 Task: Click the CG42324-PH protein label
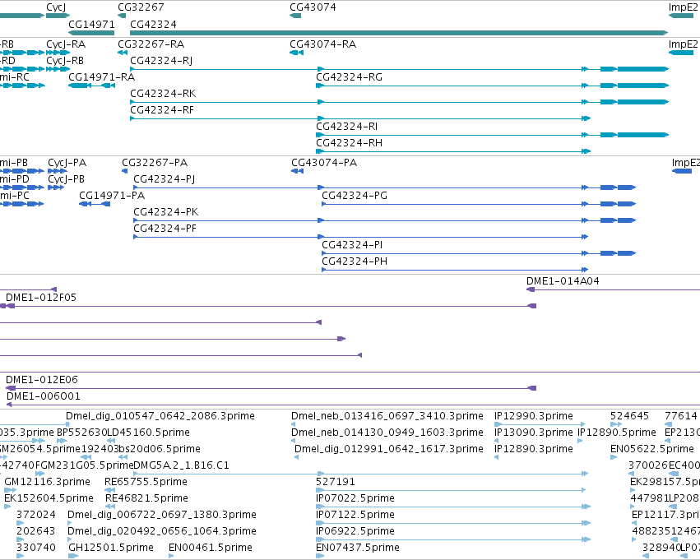tap(355, 261)
